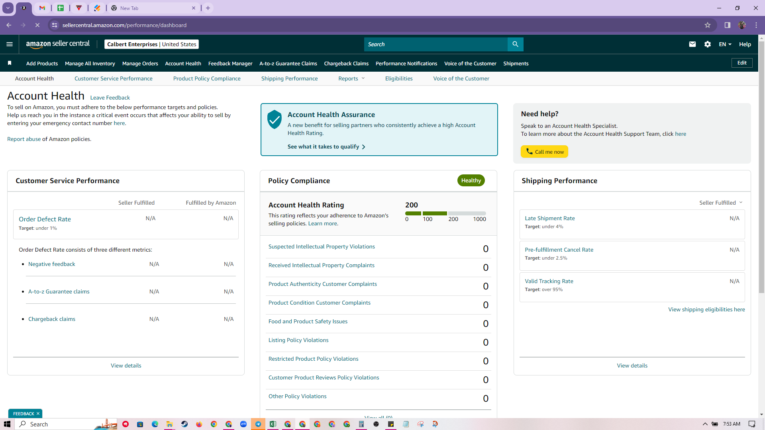Switch account via Calbert Enterprises selector
The image size is (765, 430).
(x=151, y=44)
